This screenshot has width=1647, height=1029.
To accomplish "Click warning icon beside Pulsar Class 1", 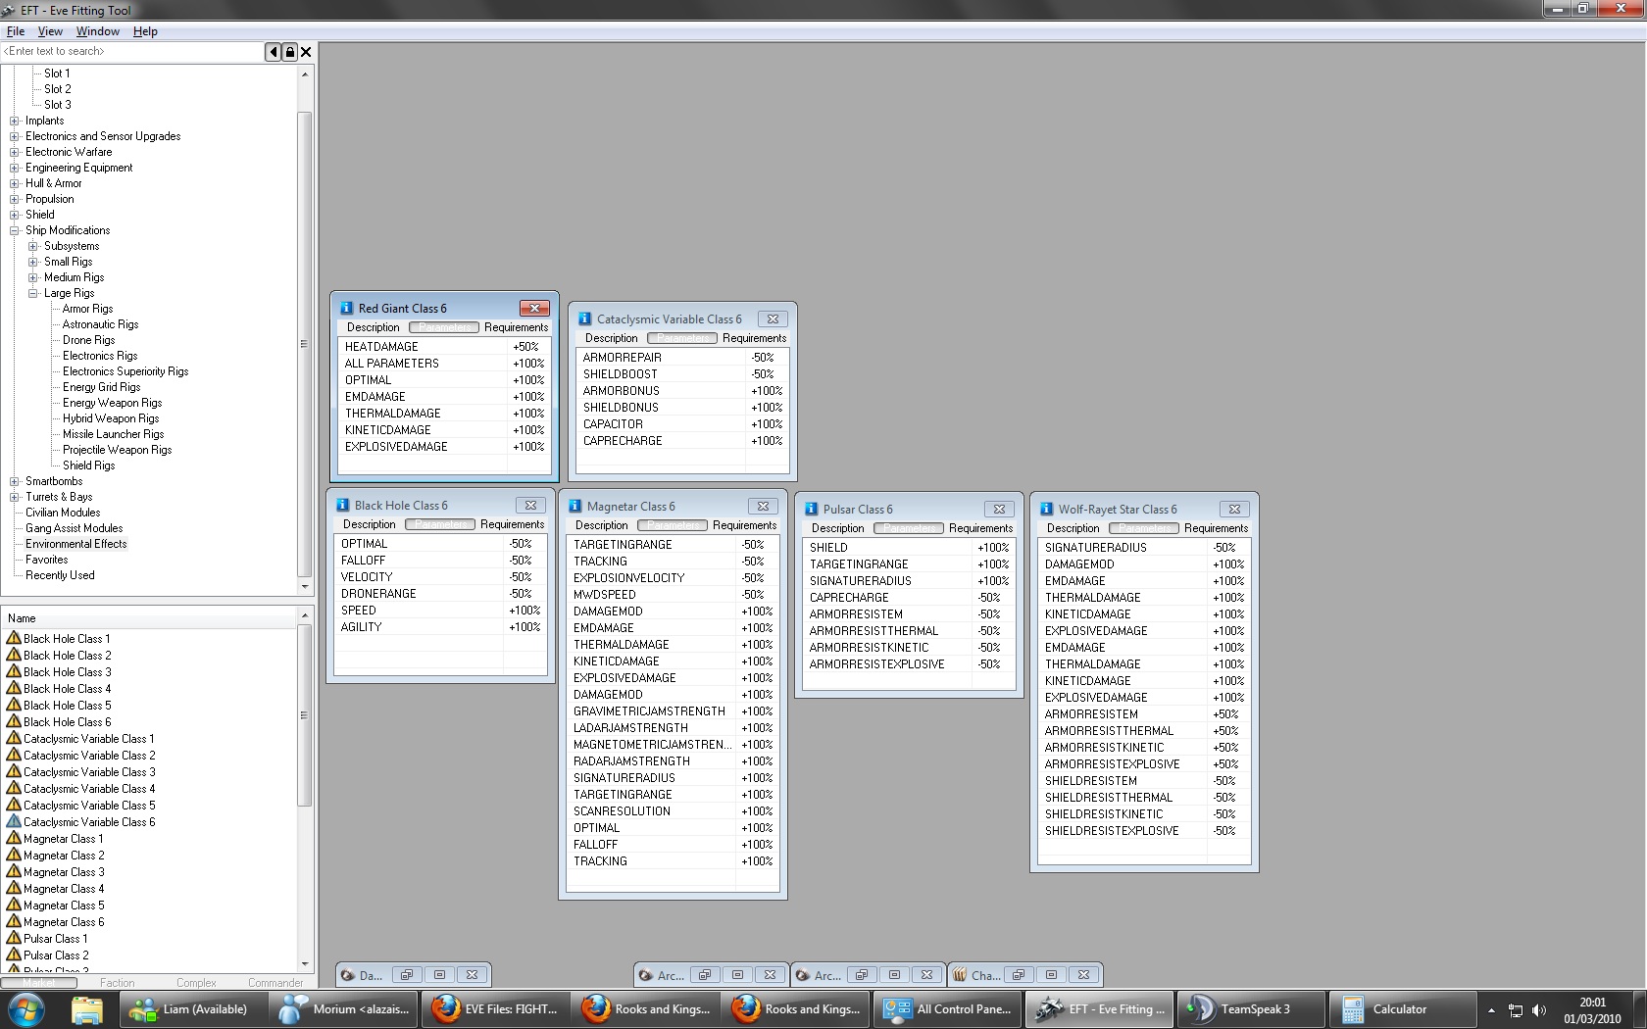I will (x=14, y=938).
